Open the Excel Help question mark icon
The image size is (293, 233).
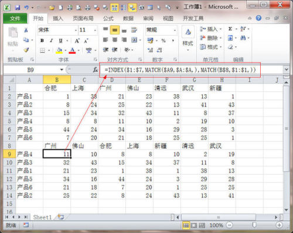(258, 18)
